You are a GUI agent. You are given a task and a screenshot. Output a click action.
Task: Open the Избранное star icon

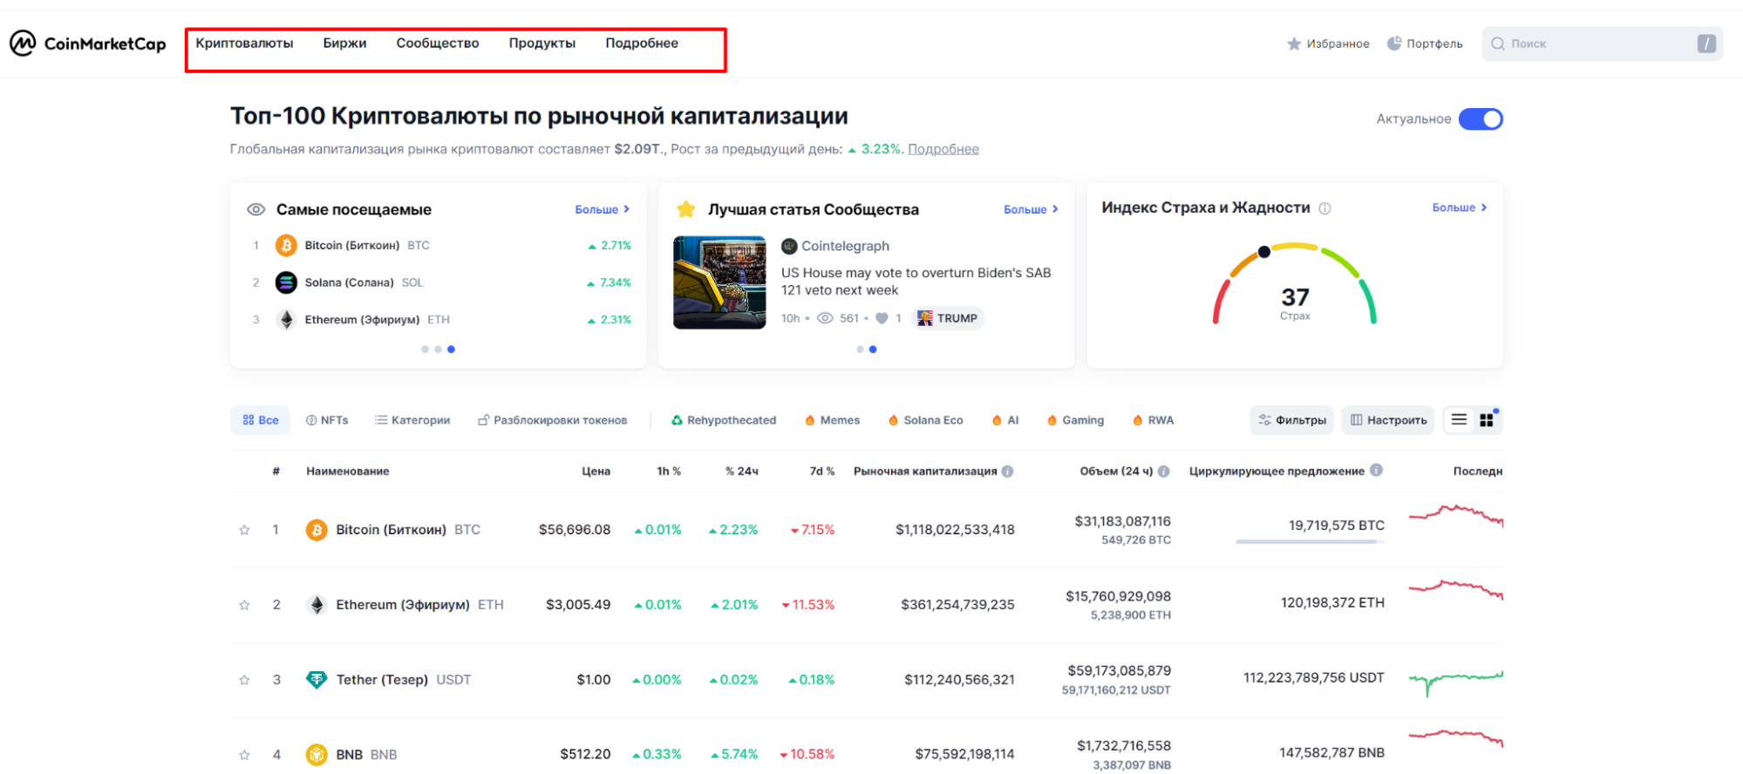(1294, 44)
